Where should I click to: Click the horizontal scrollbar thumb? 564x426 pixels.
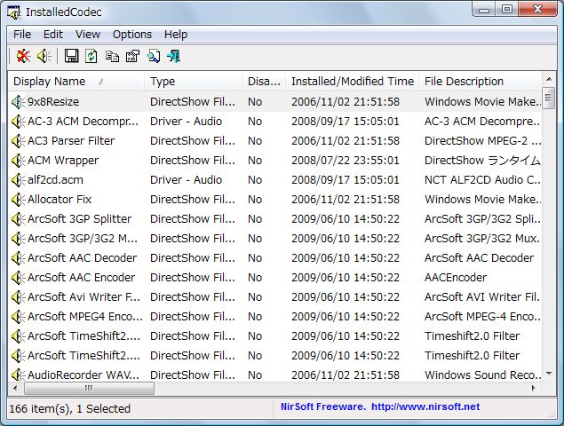point(89,388)
